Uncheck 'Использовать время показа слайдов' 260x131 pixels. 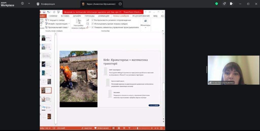92,24
